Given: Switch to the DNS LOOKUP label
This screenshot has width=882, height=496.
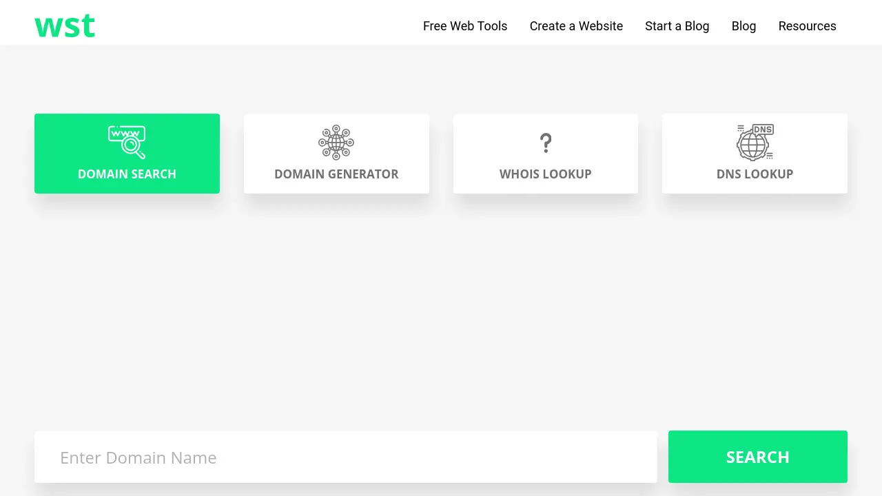Looking at the screenshot, I should [755, 174].
